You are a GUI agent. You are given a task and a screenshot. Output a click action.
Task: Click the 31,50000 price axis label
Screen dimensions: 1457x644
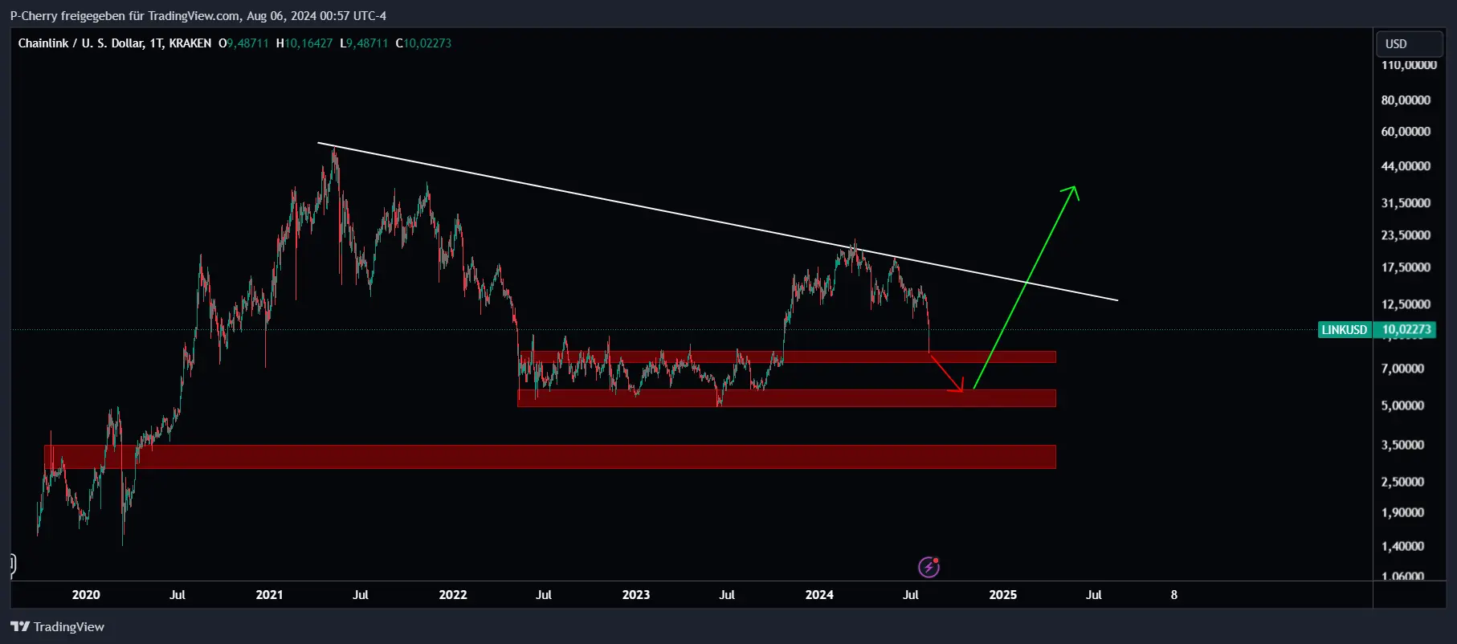[x=1406, y=203]
